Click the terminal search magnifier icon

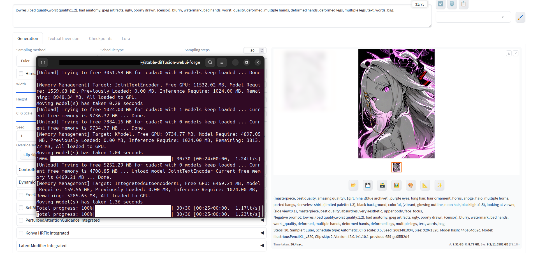point(210,62)
